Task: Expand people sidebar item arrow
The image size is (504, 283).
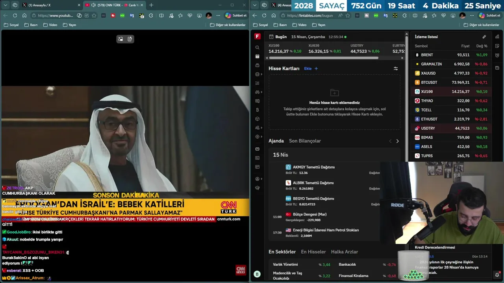Action: [x=261, y=128]
